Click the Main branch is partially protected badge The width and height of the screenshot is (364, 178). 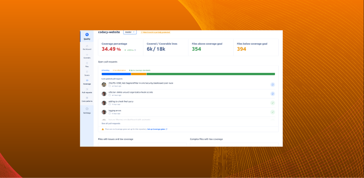(x=156, y=32)
